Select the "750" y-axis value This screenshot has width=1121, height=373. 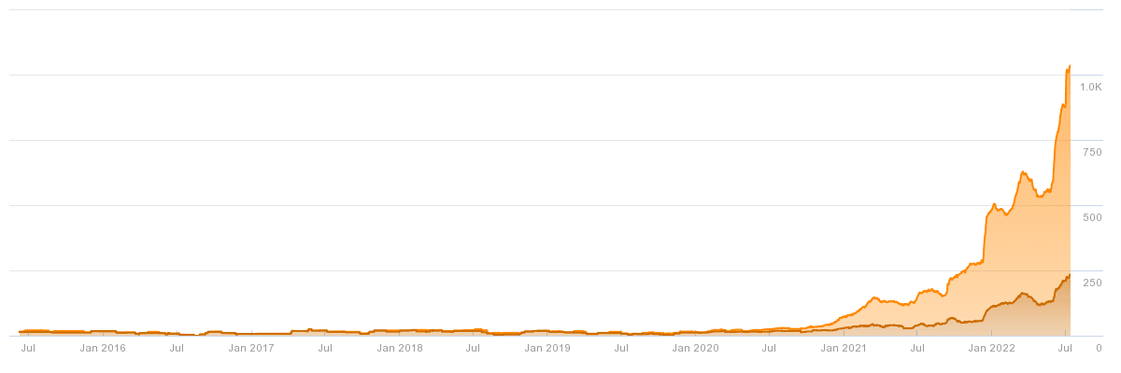tap(1092, 152)
